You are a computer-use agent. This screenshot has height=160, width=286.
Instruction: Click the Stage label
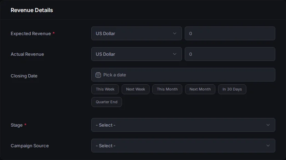point(17,125)
